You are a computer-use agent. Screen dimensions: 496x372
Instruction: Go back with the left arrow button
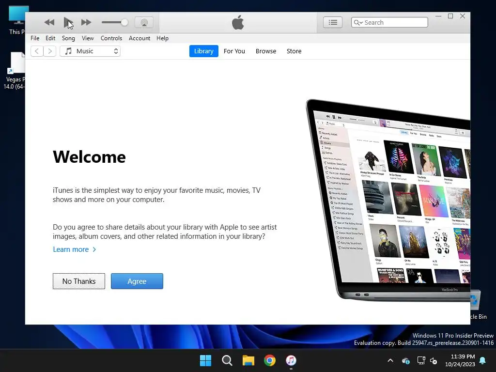click(x=37, y=51)
